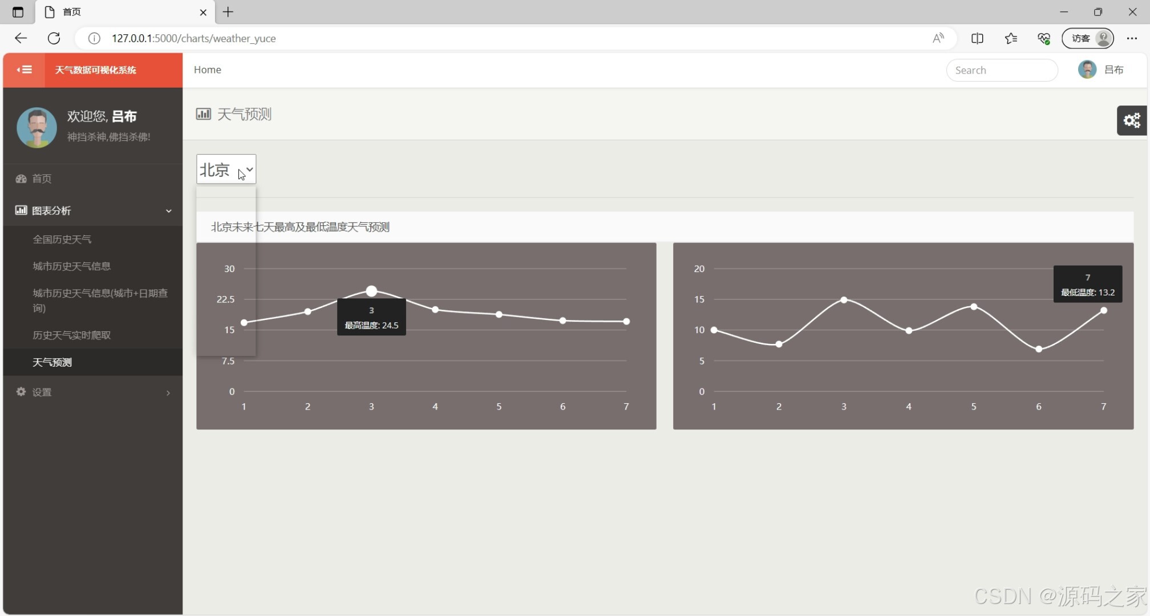Open browser three-dot settings menu

click(x=1132, y=38)
